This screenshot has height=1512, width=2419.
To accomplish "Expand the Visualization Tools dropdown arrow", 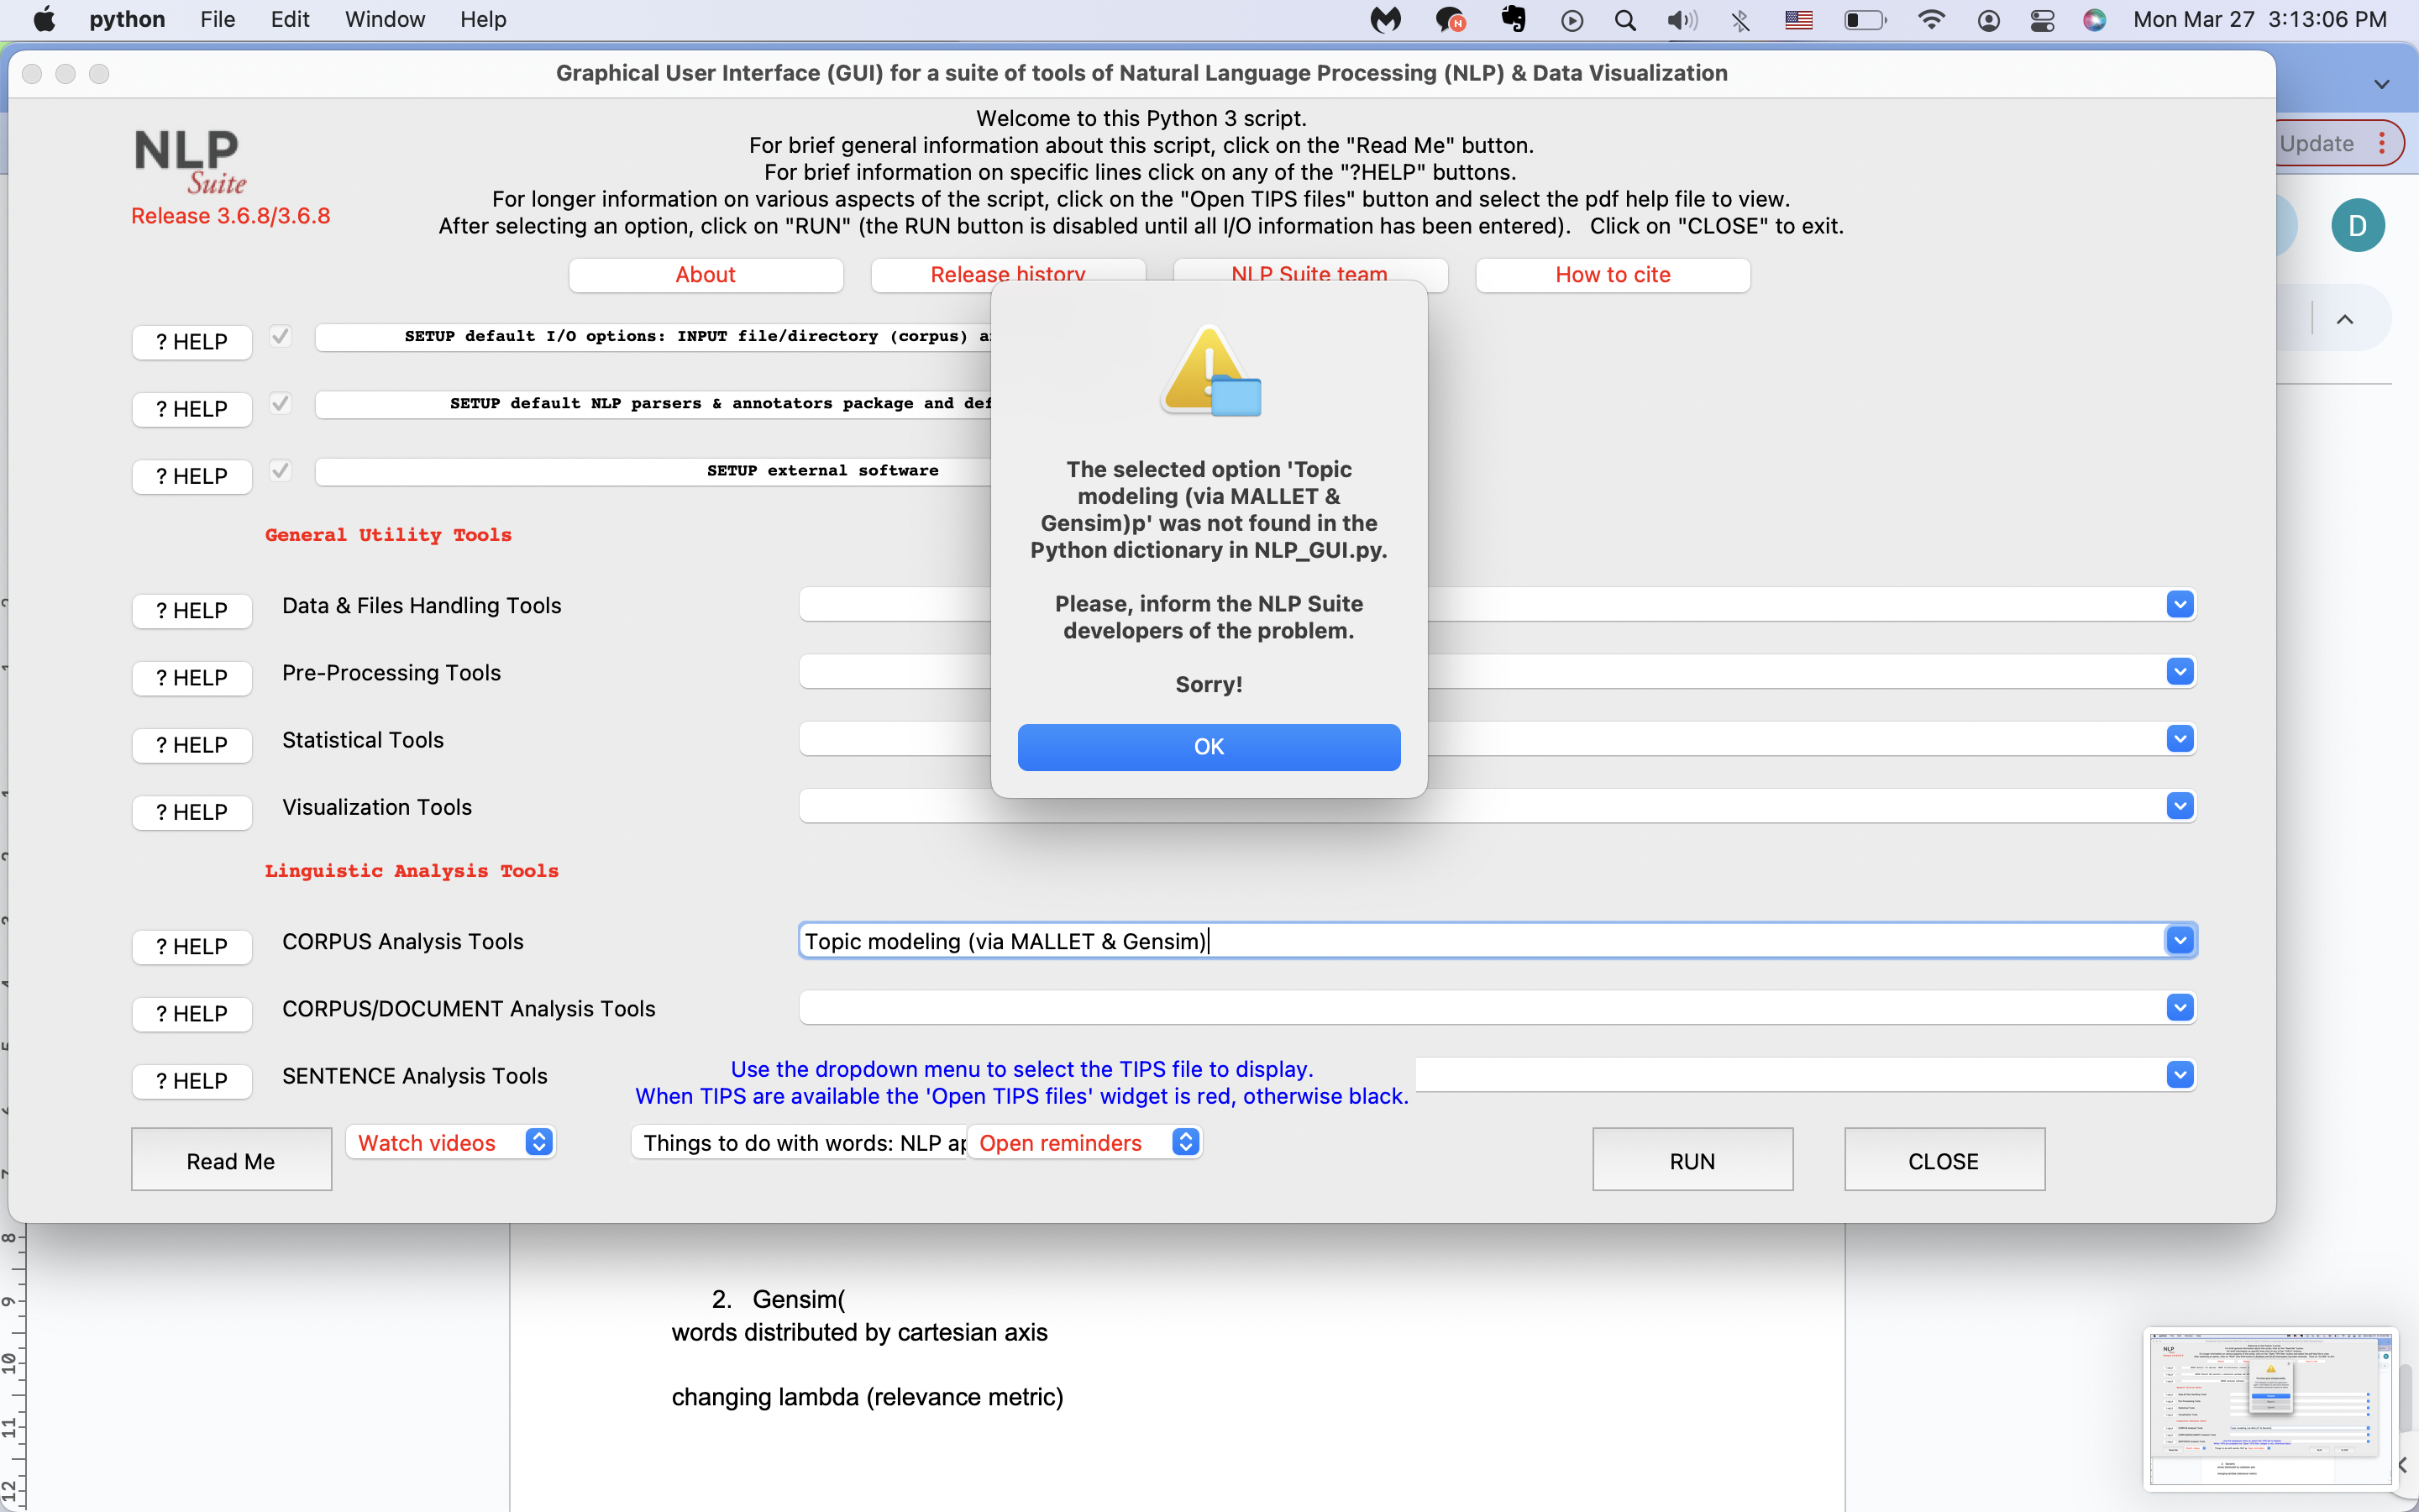I will [2180, 806].
